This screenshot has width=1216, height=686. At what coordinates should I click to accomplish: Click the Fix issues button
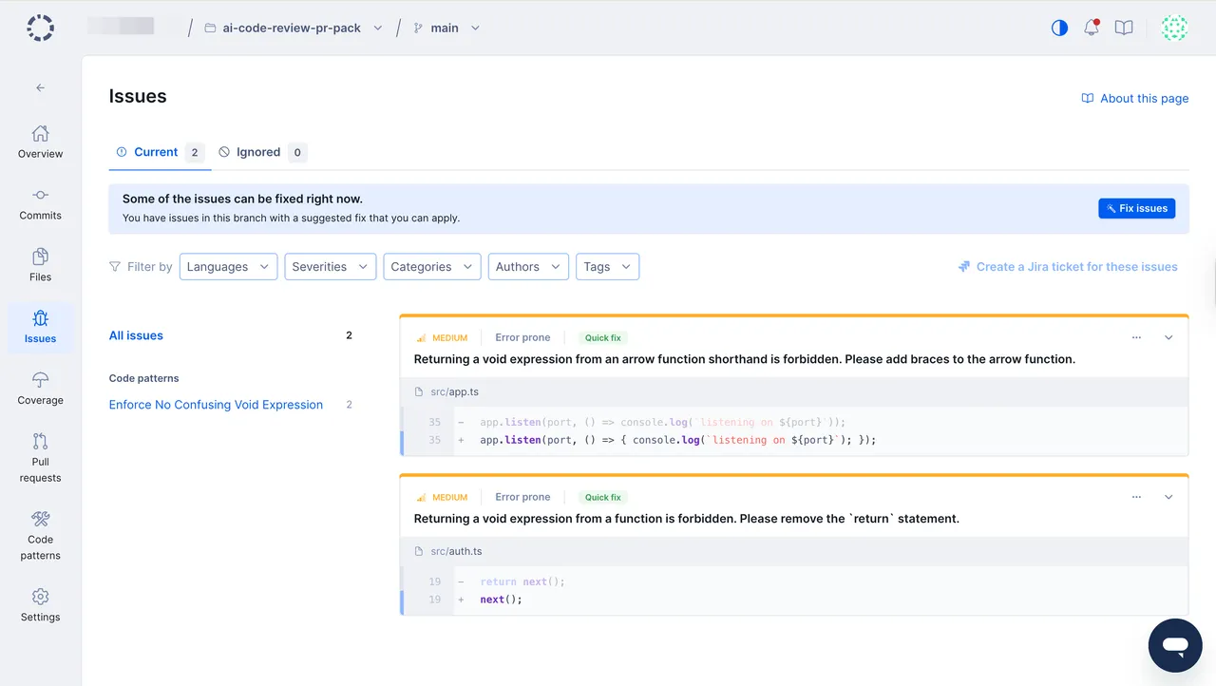[x=1136, y=208]
